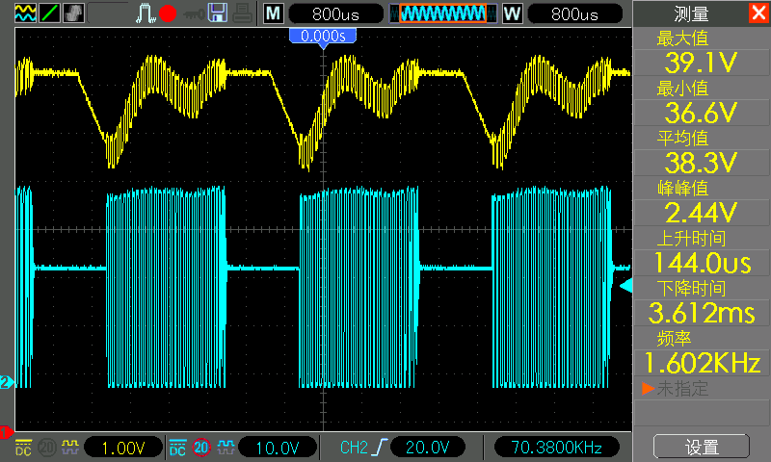Click the dual-waveform display mode icon
The height and width of the screenshot is (462, 771).
tap(26, 13)
